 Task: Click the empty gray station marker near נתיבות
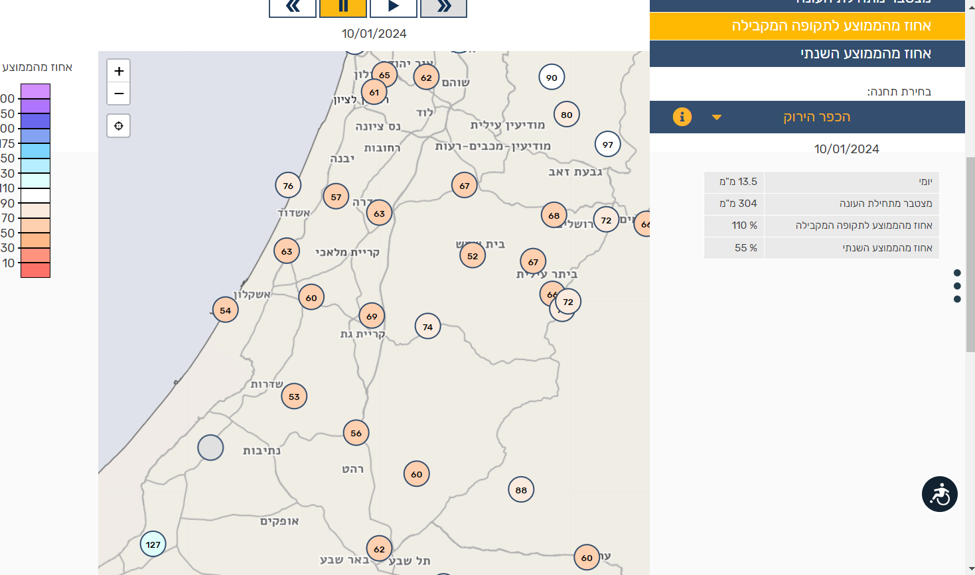[210, 448]
